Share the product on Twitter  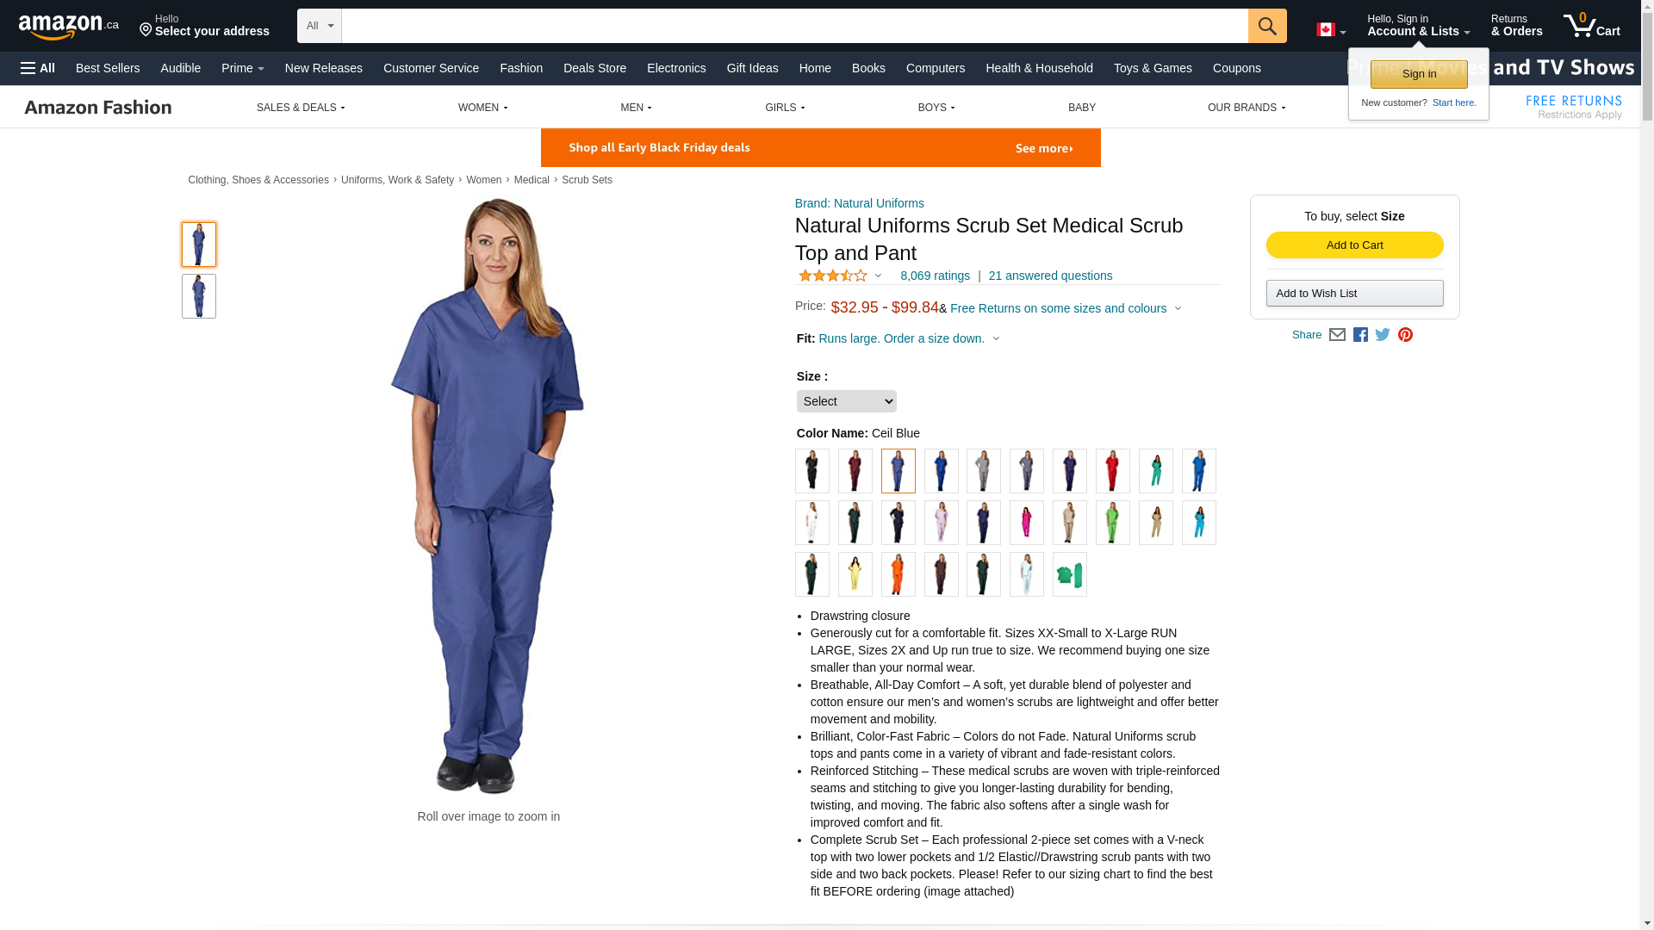pyautogui.click(x=1383, y=335)
